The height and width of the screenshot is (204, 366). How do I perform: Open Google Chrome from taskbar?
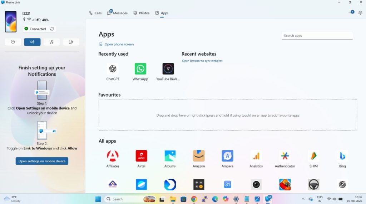pos(194,199)
